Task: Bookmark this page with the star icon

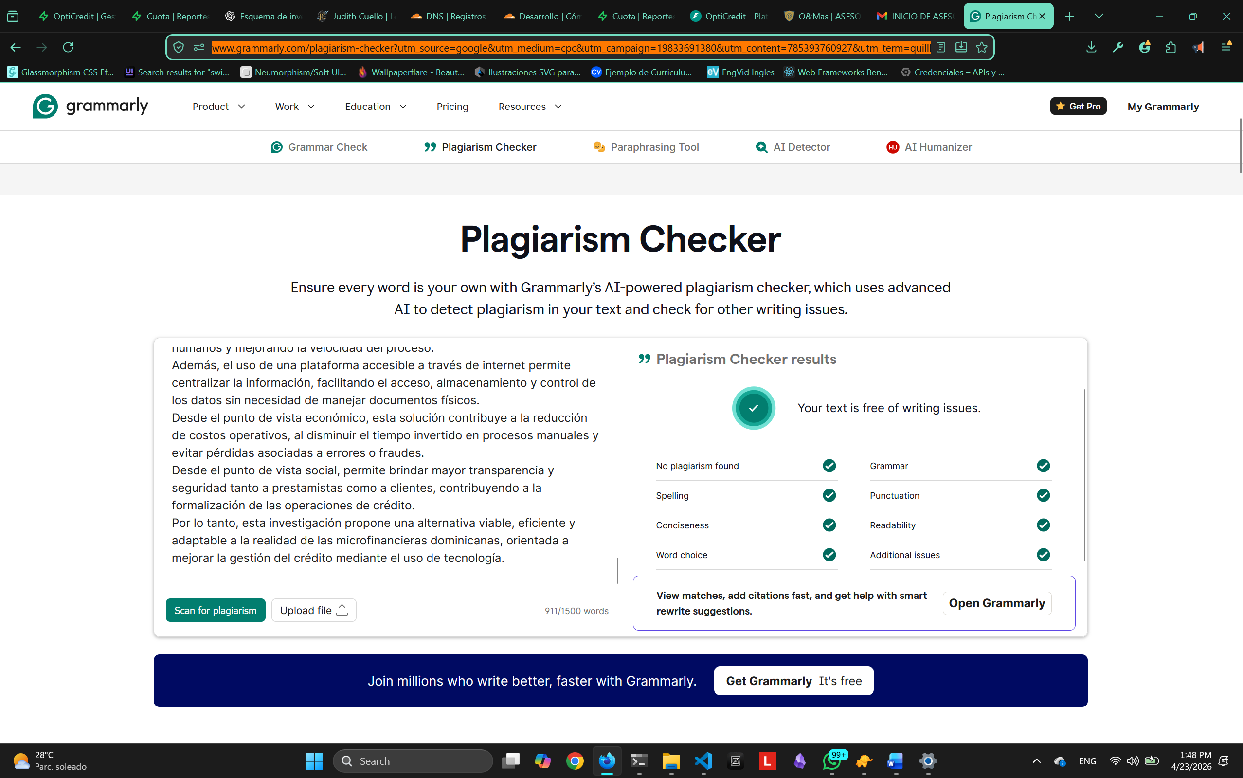Action: pyautogui.click(x=982, y=47)
